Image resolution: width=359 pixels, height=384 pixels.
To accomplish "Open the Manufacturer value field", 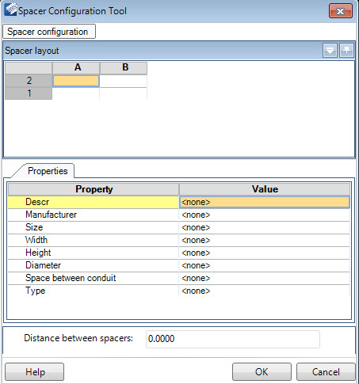I will pos(265,215).
